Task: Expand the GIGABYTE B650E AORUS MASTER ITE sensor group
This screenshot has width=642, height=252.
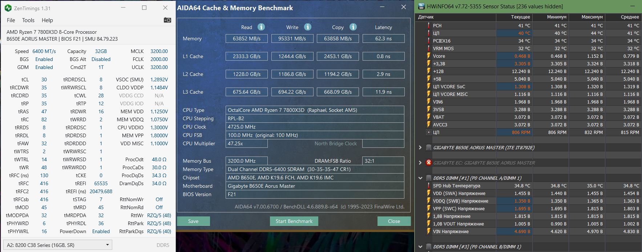Action: click(x=420, y=147)
